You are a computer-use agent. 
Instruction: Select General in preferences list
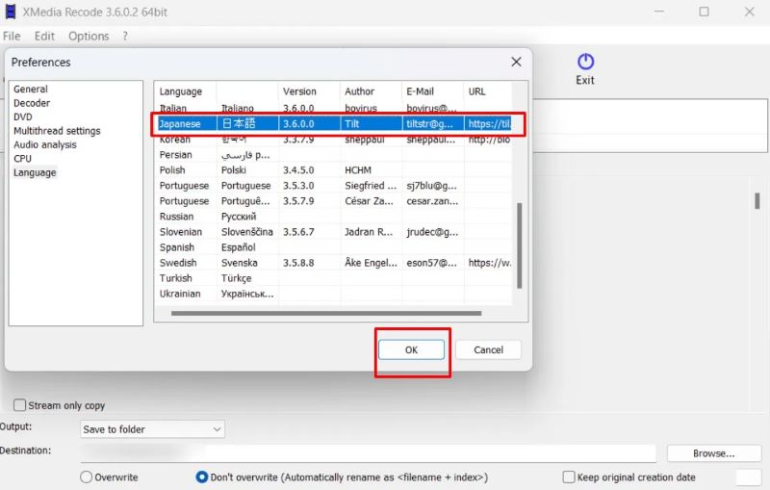click(x=31, y=90)
